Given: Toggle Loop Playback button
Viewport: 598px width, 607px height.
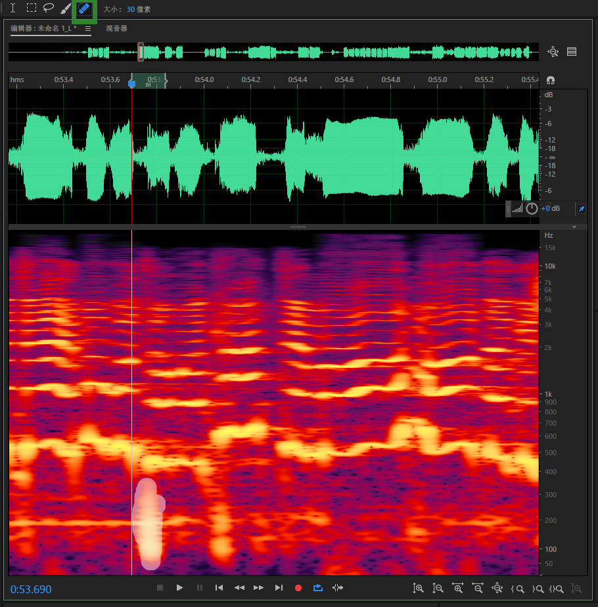Looking at the screenshot, I should (318, 588).
